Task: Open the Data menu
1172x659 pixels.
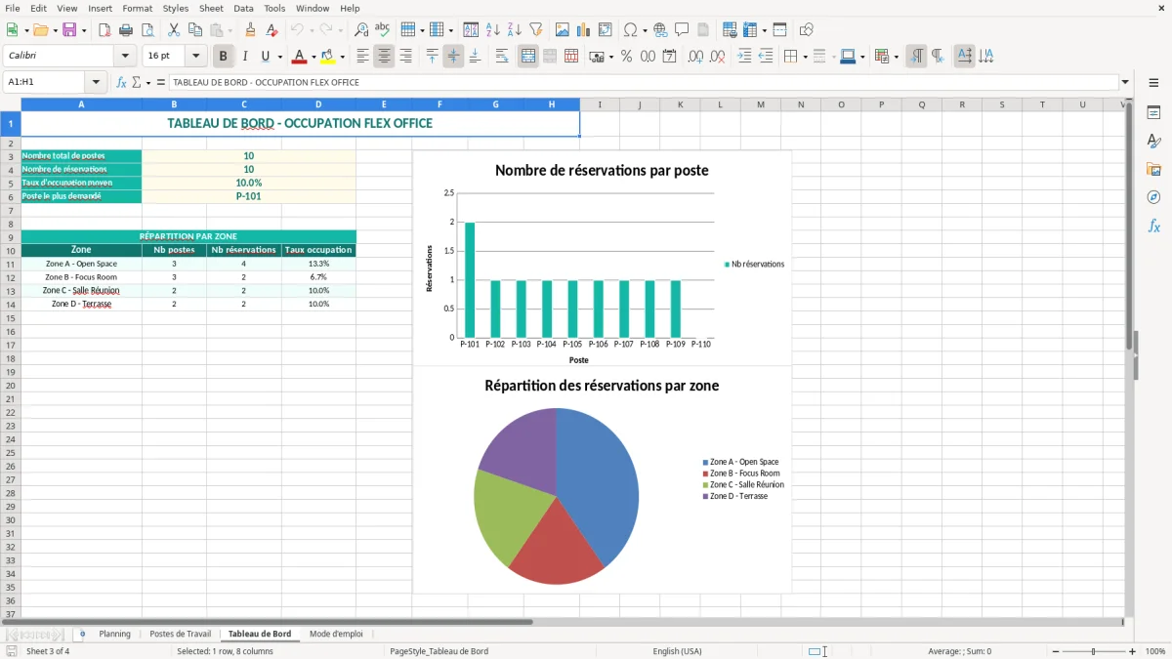Action: pos(243,8)
